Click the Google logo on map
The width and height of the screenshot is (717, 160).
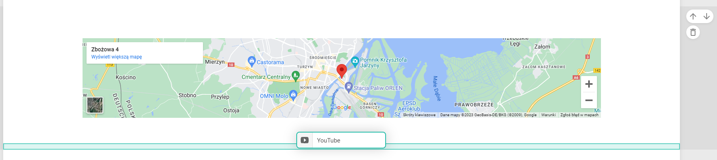(342, 107)
